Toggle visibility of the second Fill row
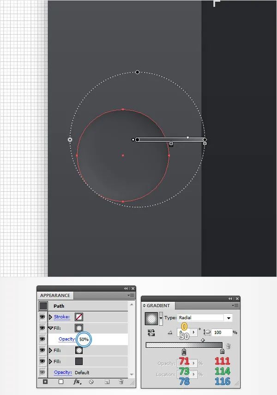Screen dimensions: 277x395 click(x=42, y=350)
